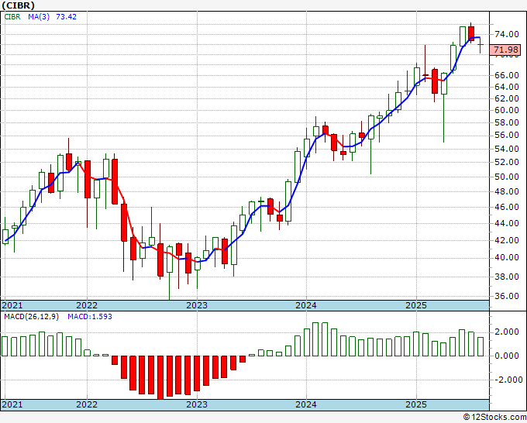Image resolution: width=527 pixels, height=423 pixels.
Task: Click the latest red candlestick near 74.00
Action: click(x=471, y=33)
